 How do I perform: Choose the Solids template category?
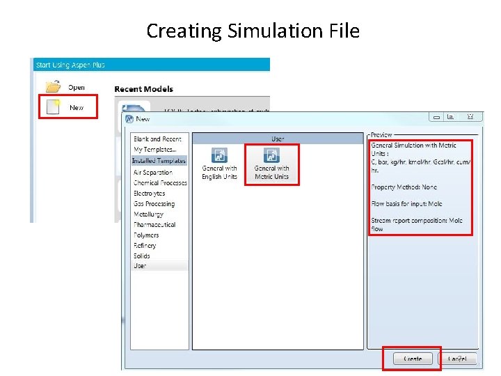coord(141,256)
